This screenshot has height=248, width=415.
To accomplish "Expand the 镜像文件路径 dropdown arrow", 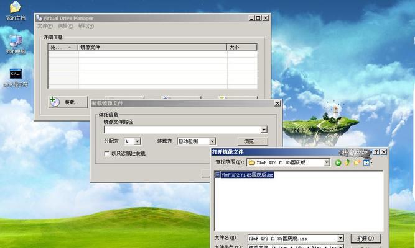I will tap(264, 130).
